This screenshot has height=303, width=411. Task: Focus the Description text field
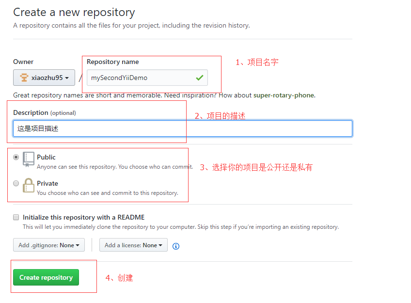(x=182, y=128)
